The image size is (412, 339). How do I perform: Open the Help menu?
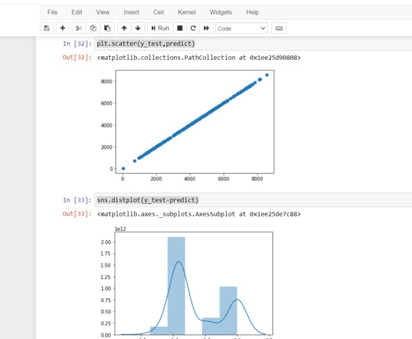click(x=252, y=12)
